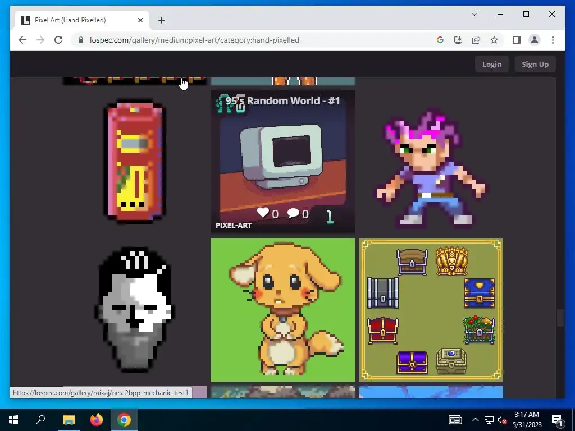575x431 pixels.
Task: Open the red soda can pixel art
Action: click(x=135, y=161)
